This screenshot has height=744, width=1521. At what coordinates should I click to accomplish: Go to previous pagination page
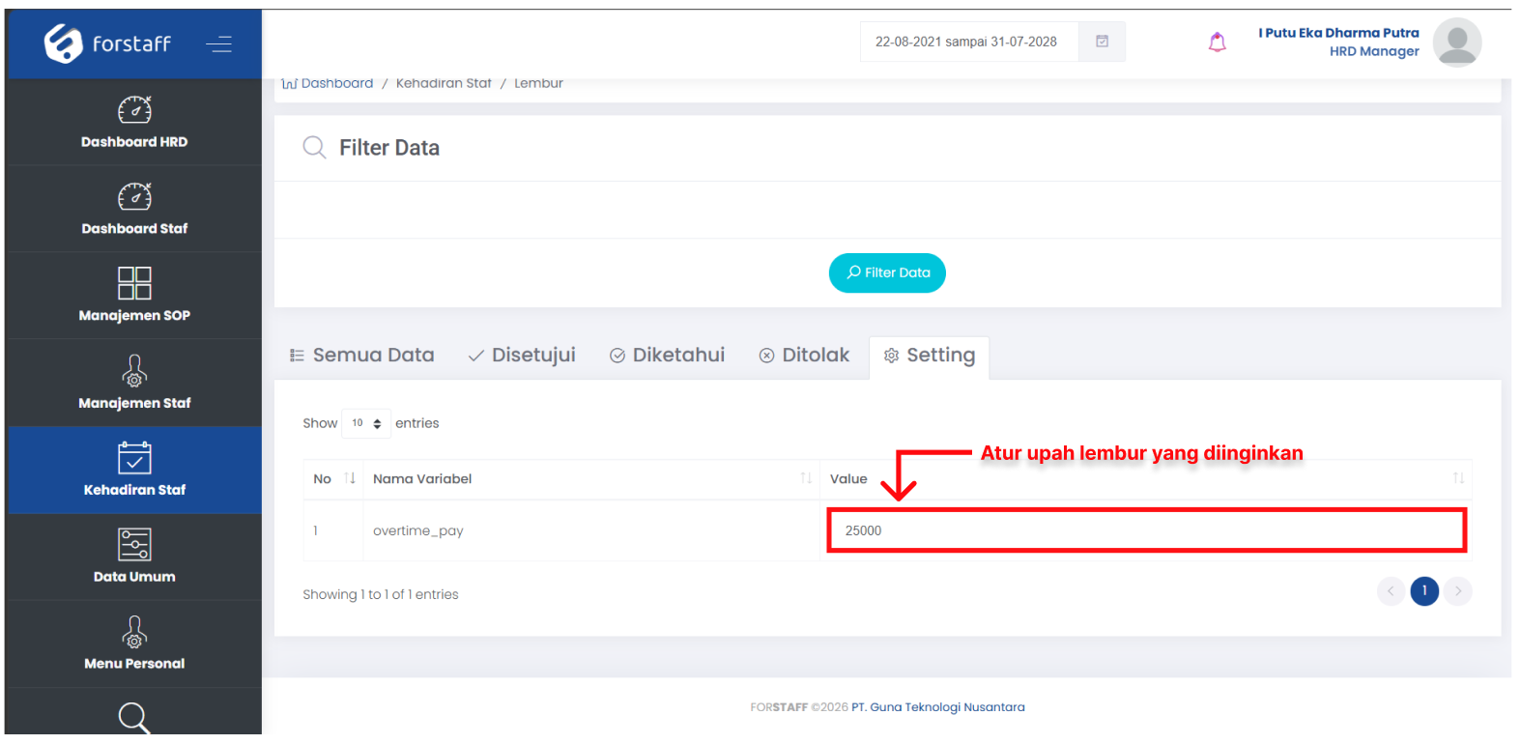point(1391,591)
